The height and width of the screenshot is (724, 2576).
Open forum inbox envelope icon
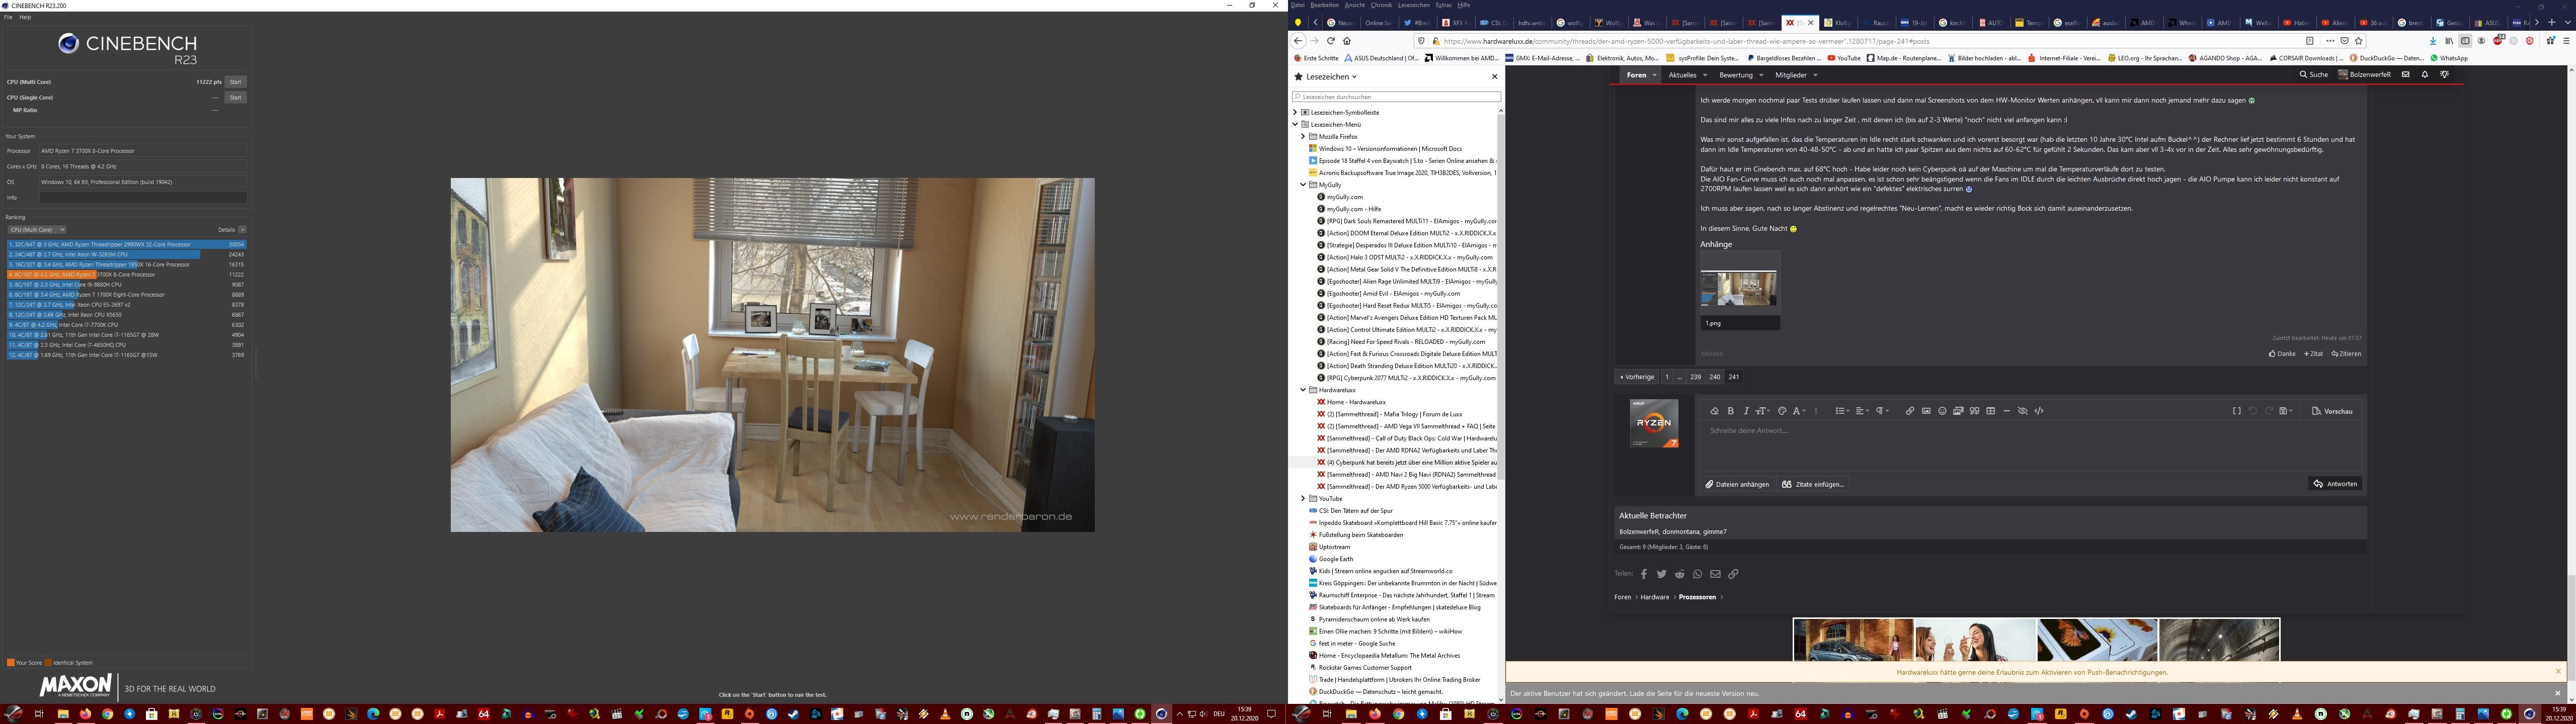2406,74
